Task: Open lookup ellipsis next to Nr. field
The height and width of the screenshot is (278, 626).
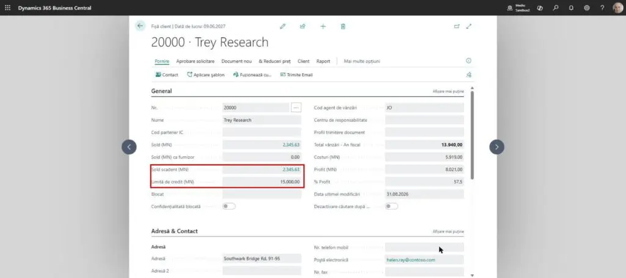Action: 296,107
